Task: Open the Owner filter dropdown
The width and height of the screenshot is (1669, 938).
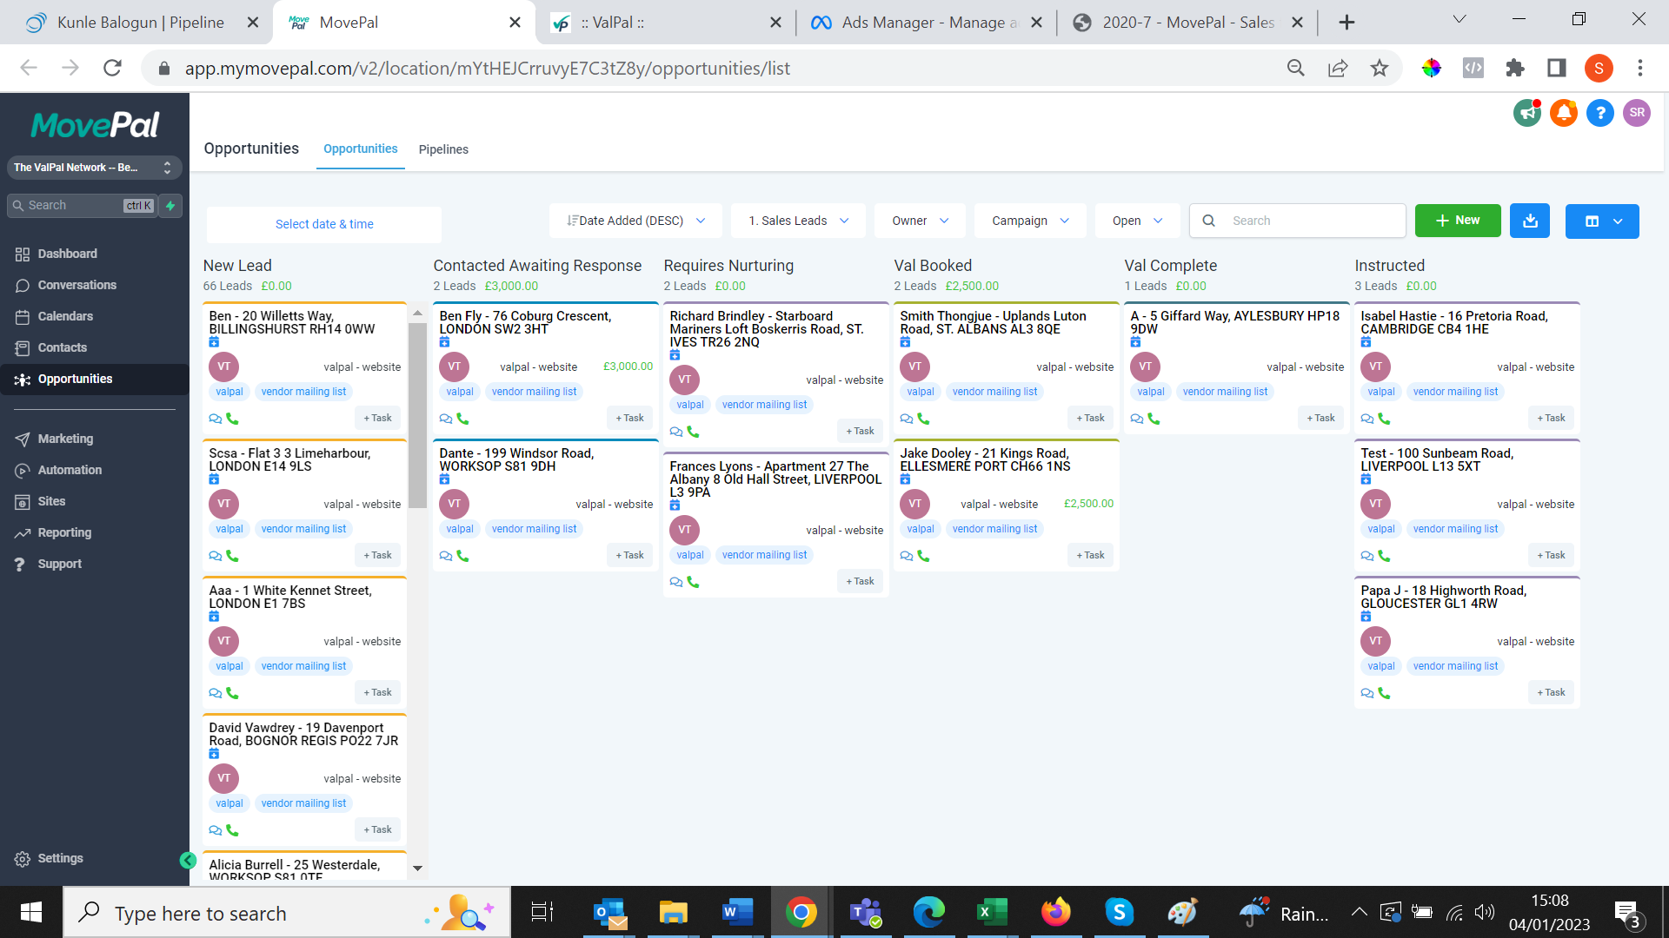Action: point(919,221)
